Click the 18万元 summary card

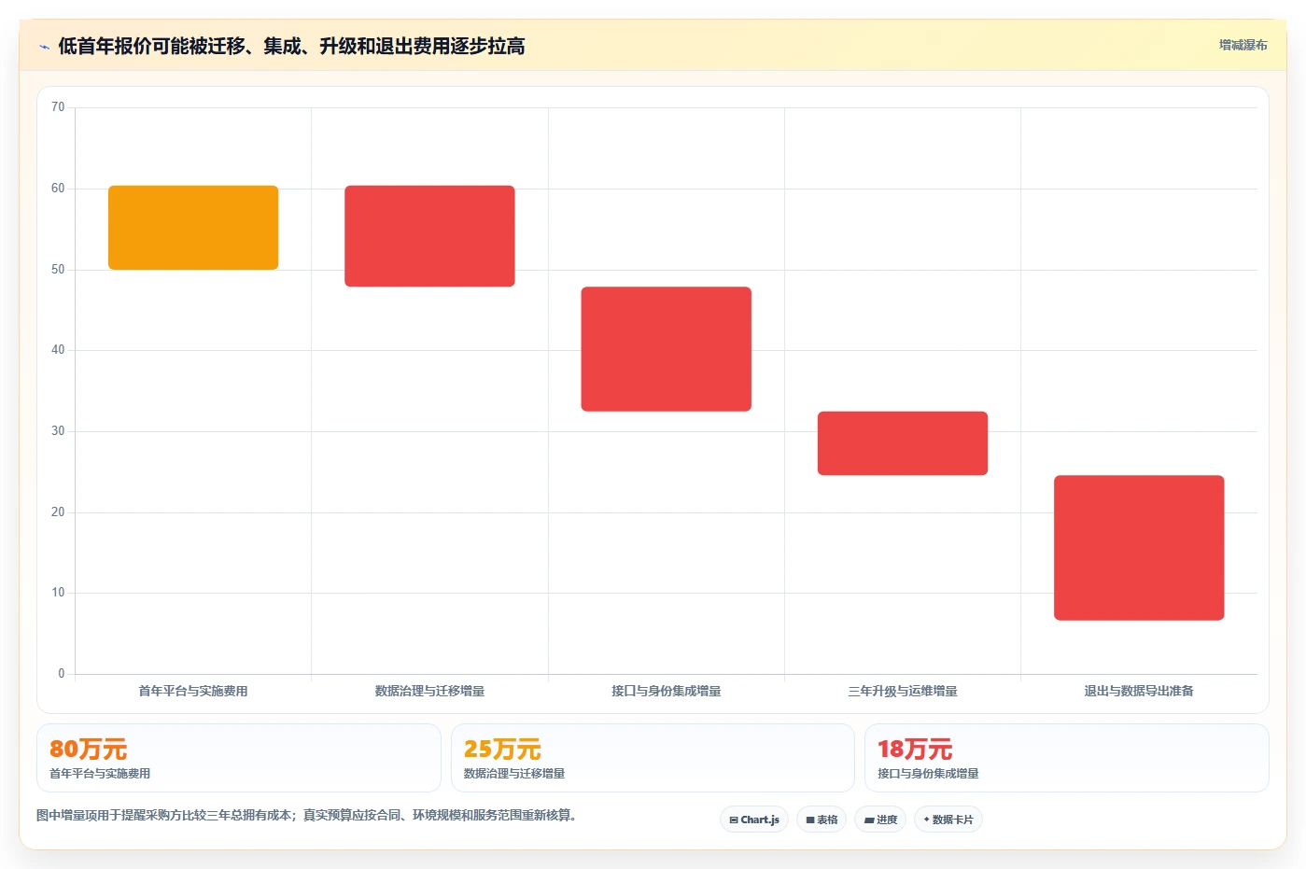(1067, 758)
